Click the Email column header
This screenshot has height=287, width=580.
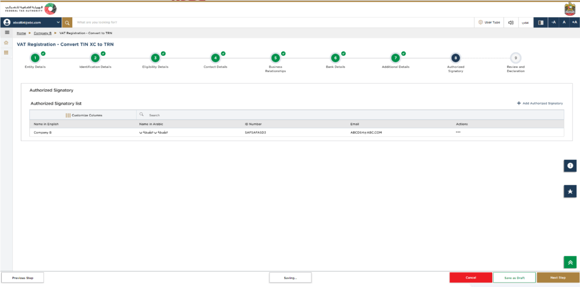click(354, 124)
